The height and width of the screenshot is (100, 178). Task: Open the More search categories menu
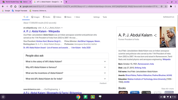(77, 17)
